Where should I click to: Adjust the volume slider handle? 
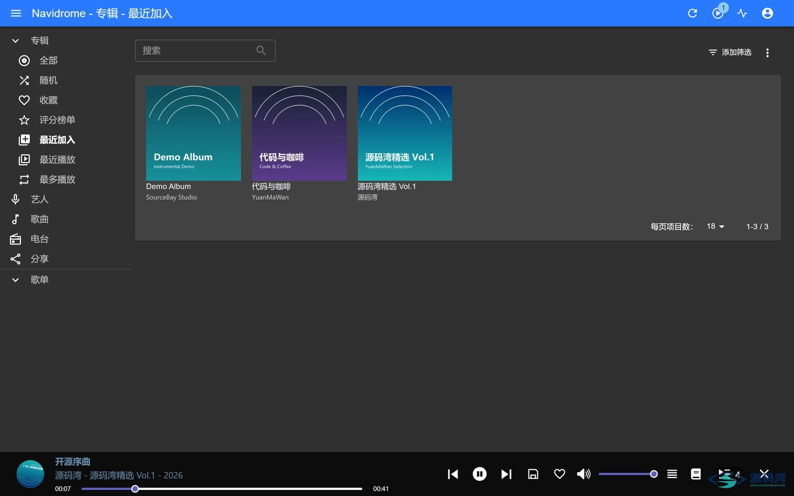pos(654,474)
